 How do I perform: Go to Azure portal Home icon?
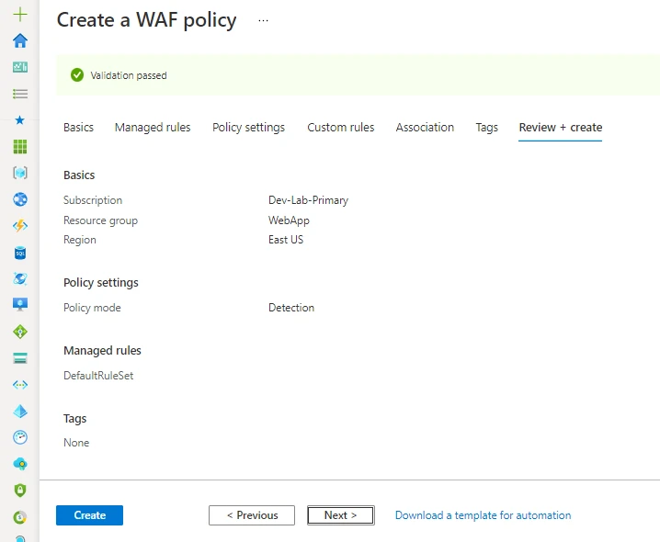(x=20, y=40)
